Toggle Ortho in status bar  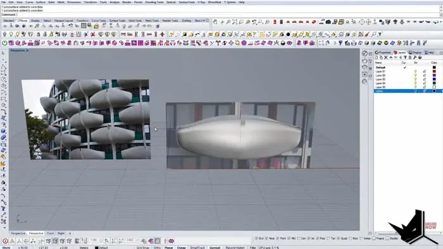[x=157, y=248]
